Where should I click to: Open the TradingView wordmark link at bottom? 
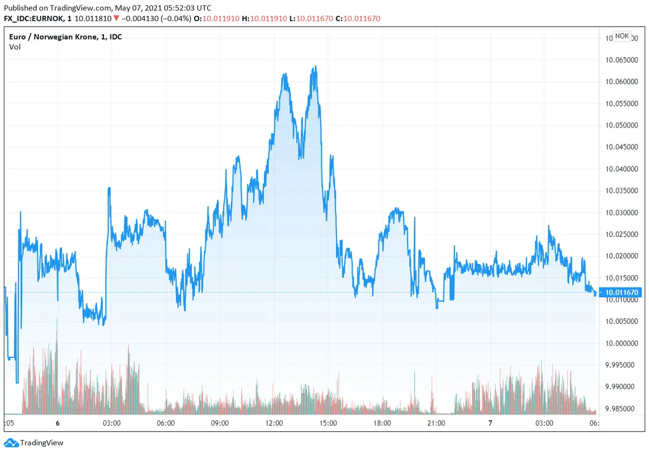click(x=42, y=443)
